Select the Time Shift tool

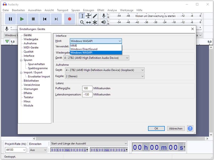tap(88, 22)
